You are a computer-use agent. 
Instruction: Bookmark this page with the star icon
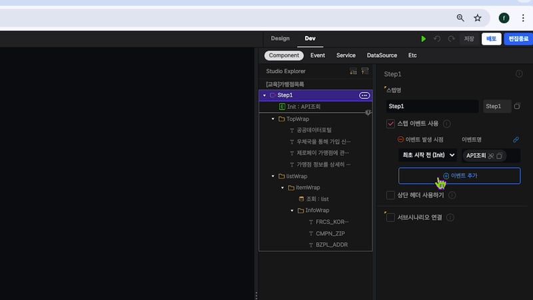[x=478, y=18]
